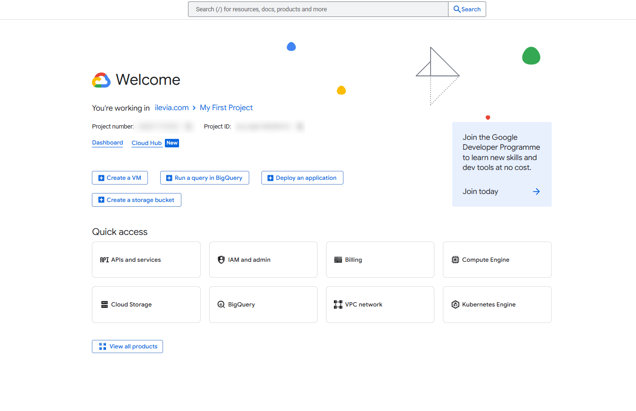Switch to the Cloud Hub tab

147,143
